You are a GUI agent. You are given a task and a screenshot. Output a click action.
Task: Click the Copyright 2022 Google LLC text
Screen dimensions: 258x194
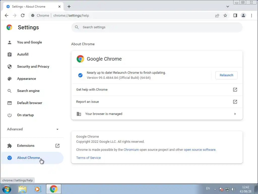pyautogui.click(x=110, y=141)
